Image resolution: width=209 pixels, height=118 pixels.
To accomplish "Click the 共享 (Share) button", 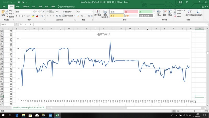I will click(205, 7).
